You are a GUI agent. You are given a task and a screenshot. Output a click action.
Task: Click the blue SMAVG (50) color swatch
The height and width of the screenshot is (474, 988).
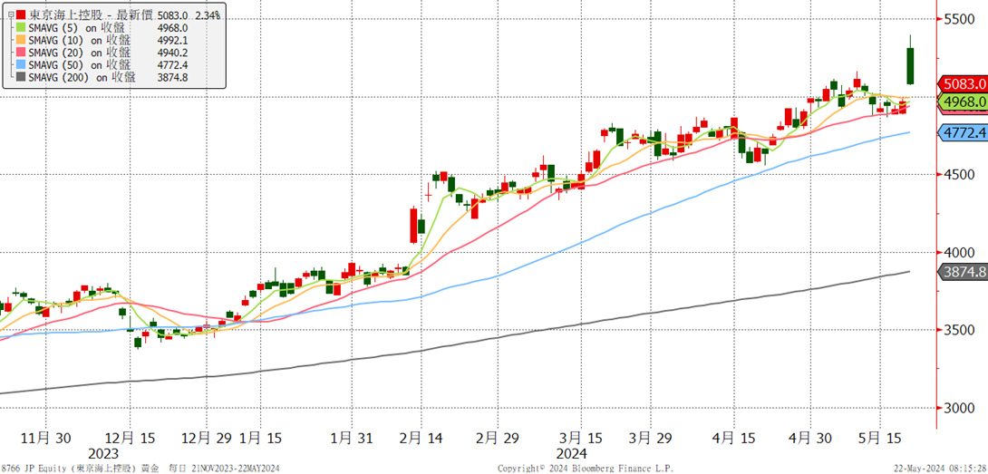click(x=21, y=64)
